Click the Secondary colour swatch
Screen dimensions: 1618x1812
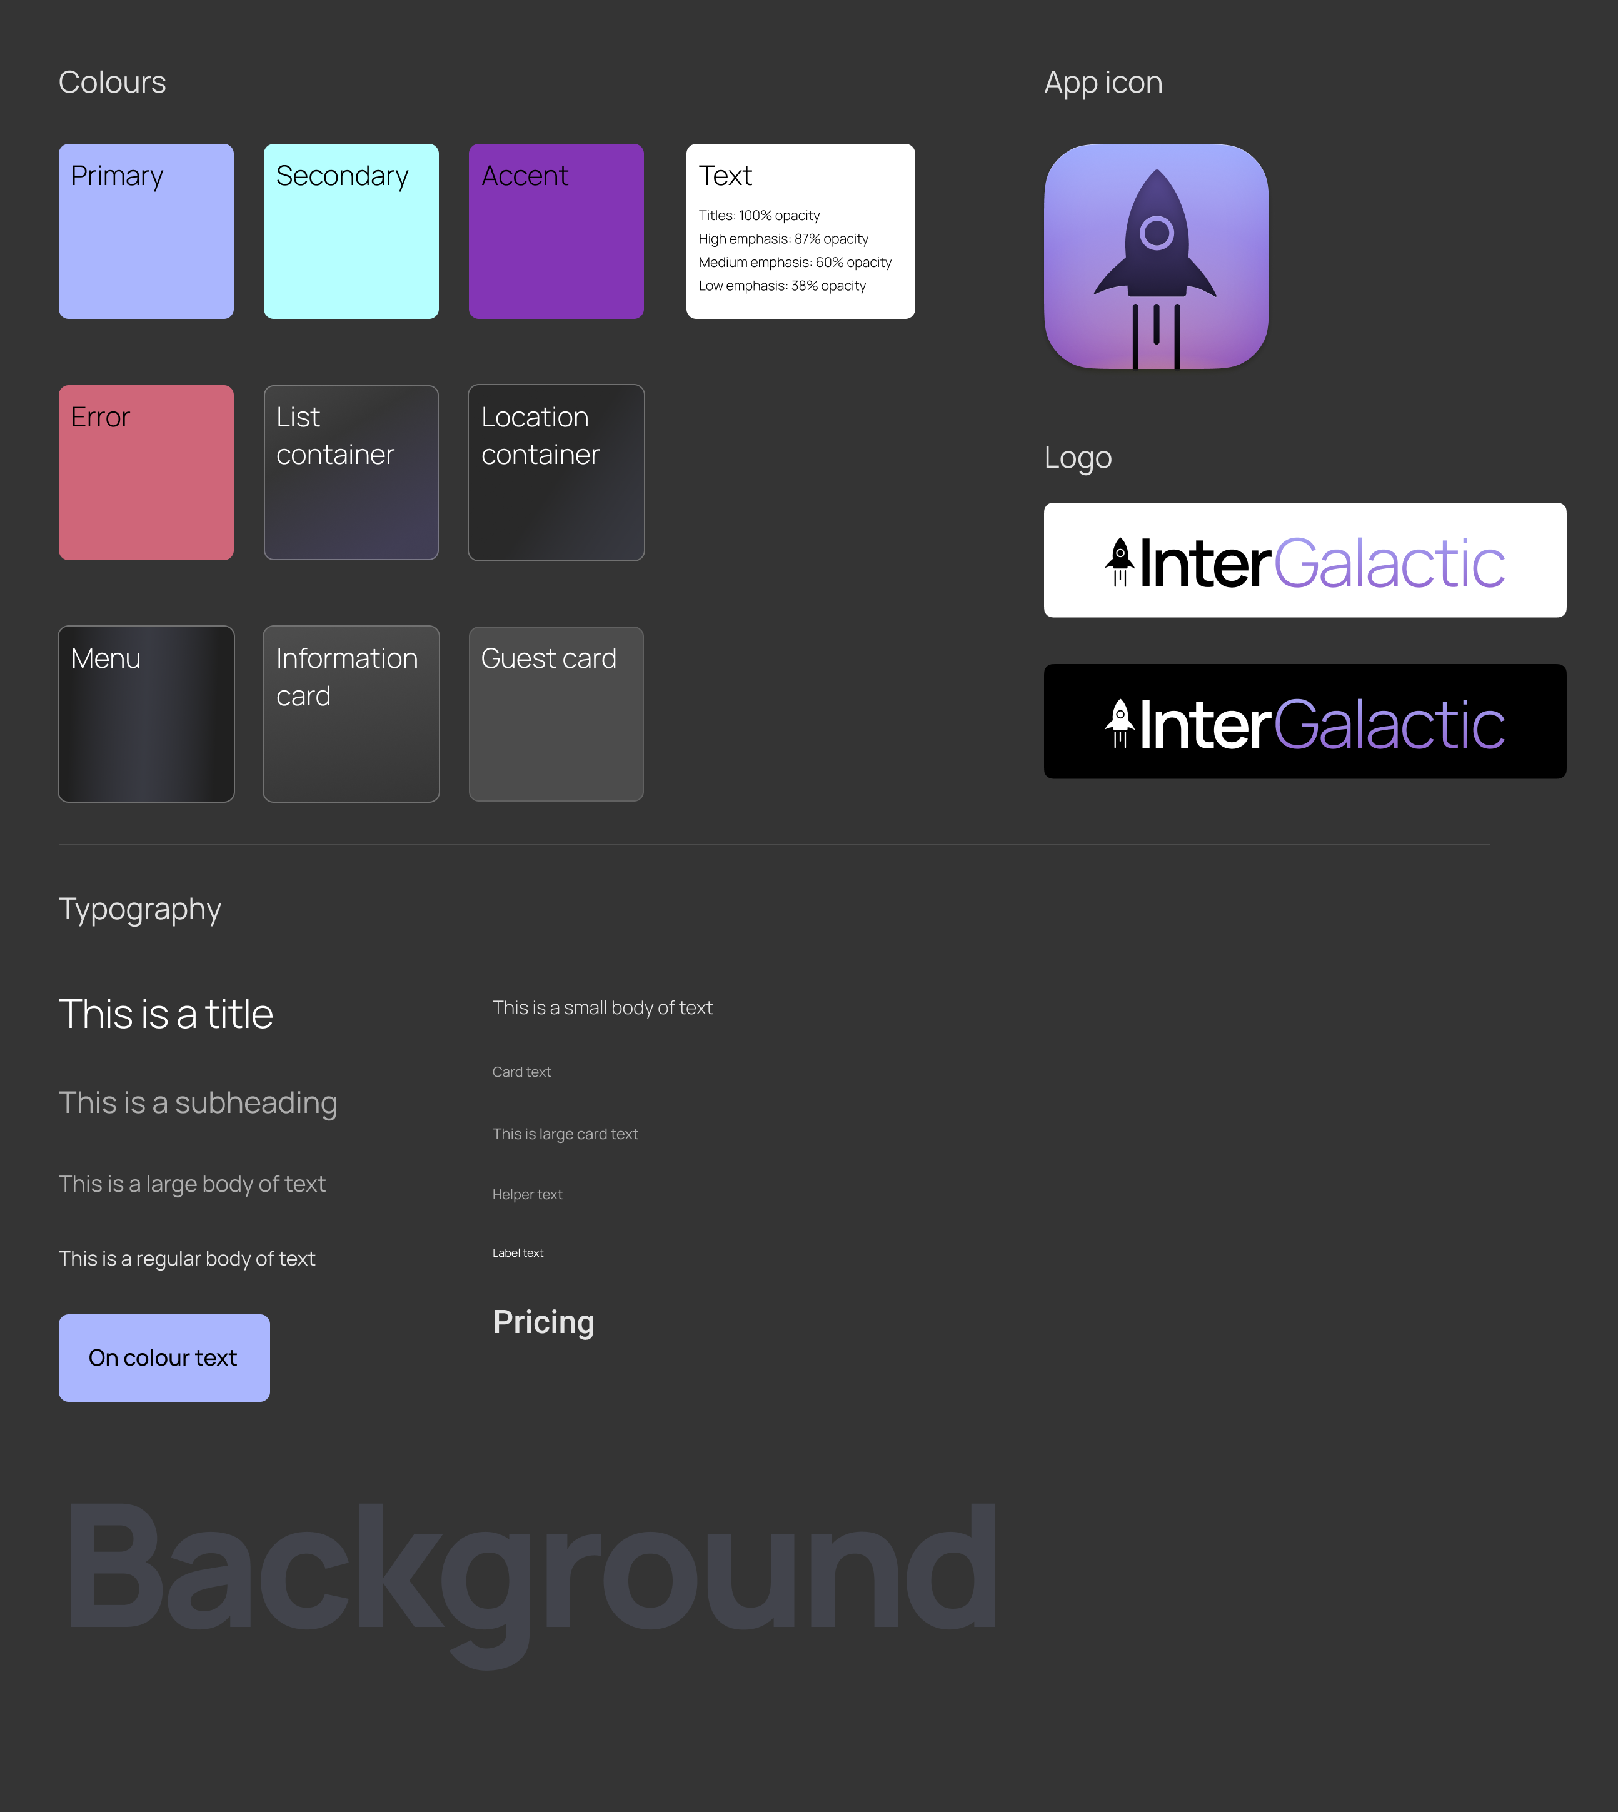tap(350, 229)
